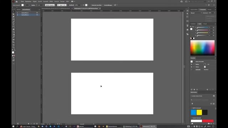The height and width of the screenshot is (128, 228).
Task: Open taskbar search magnifier
Action: [x=17, y=127]
